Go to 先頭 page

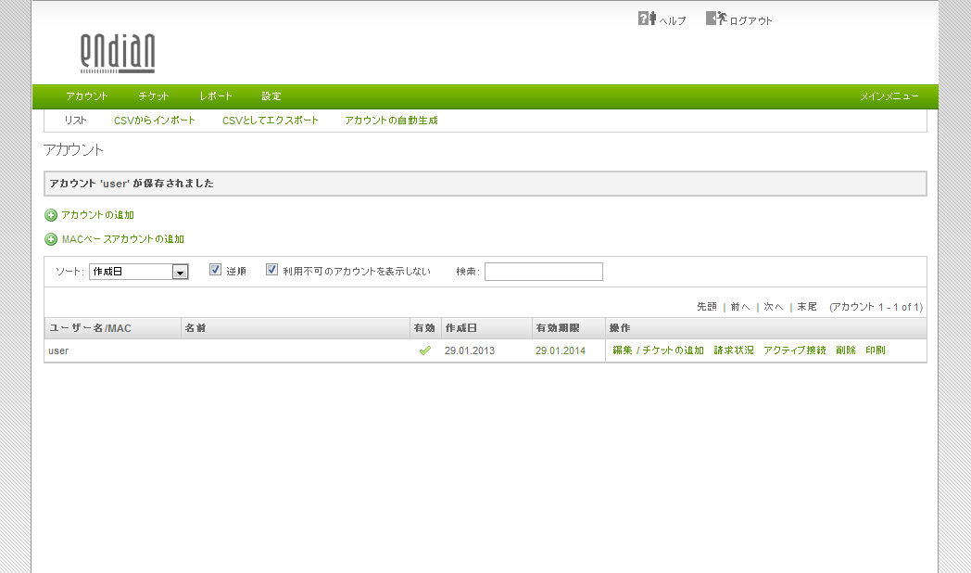point(707,307)
